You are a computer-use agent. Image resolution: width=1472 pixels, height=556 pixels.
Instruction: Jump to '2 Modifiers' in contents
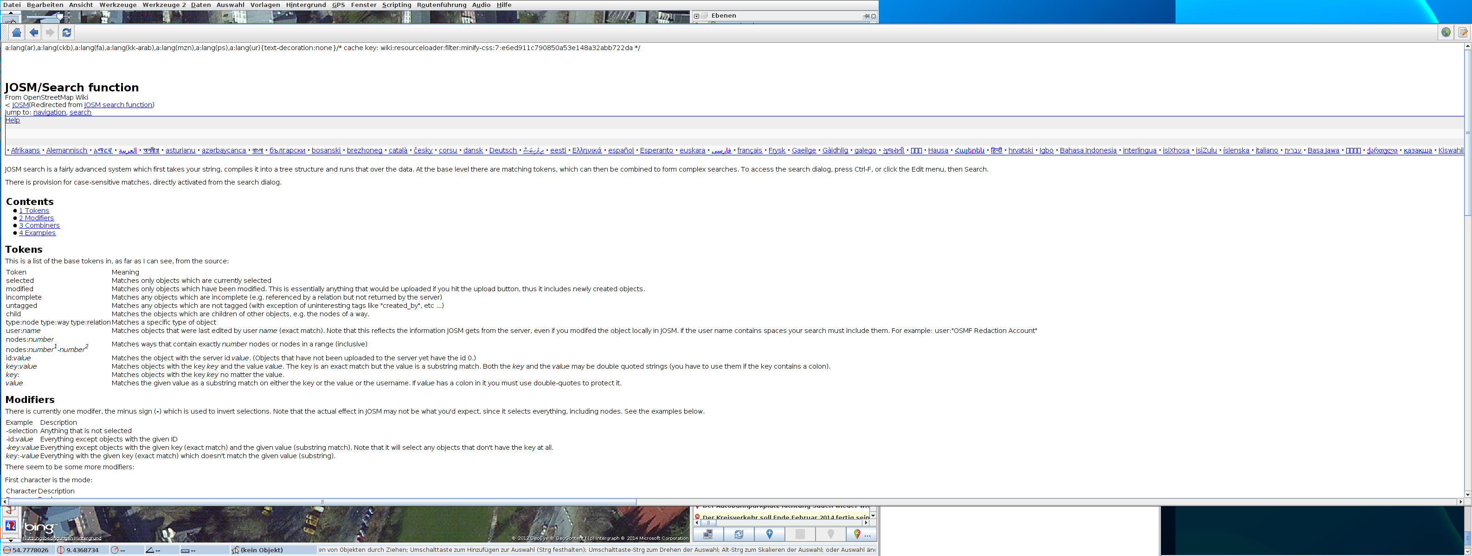pyautogui.click(x=37, y=218)
